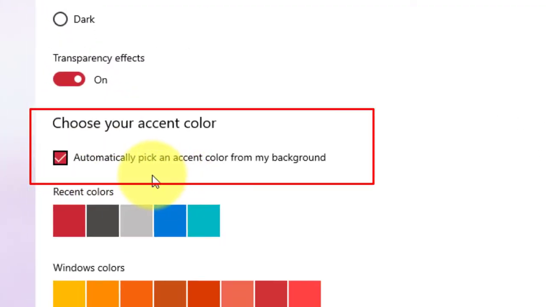546x307 pixels.
Task: Pick the red-orange swatch left of salmon
Action: [x=203, y=293]
